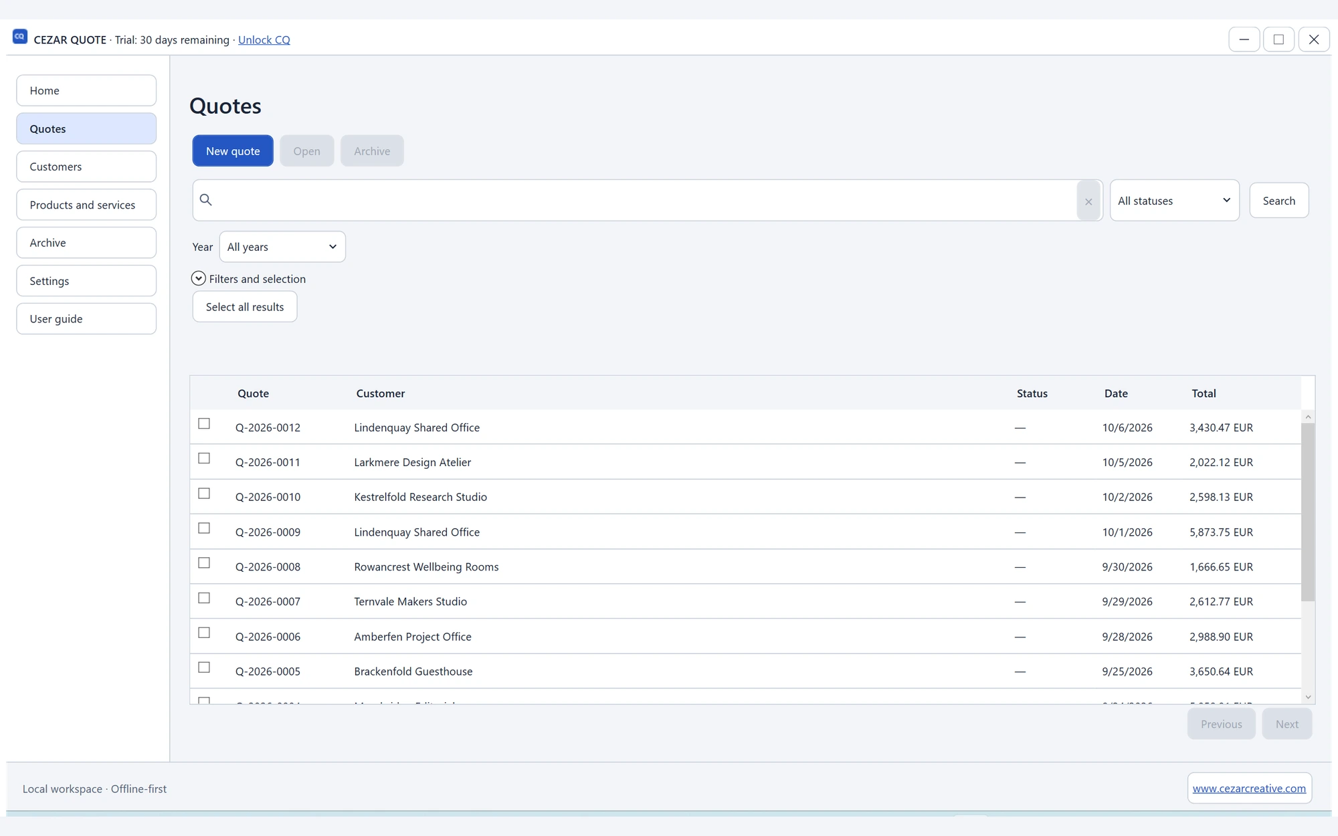Follow the Unlock CQ link
Viewport: 1338px width, 836px height.
tap(264, 39)
